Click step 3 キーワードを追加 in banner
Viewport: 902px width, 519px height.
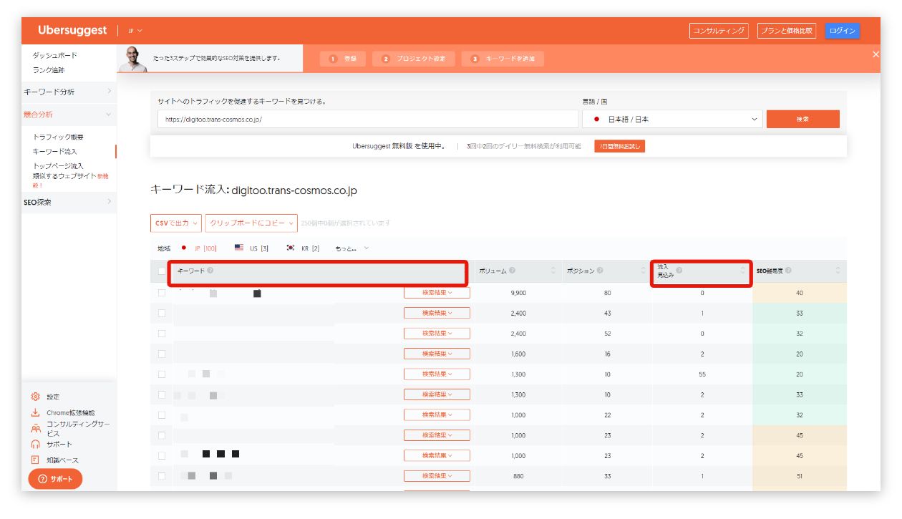pos(503,59)
